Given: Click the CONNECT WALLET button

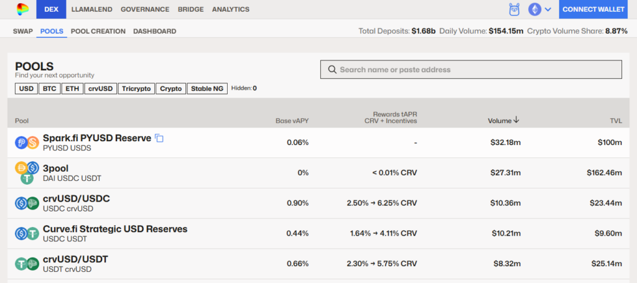Looking at the screenshot, I should pos(593,9).
